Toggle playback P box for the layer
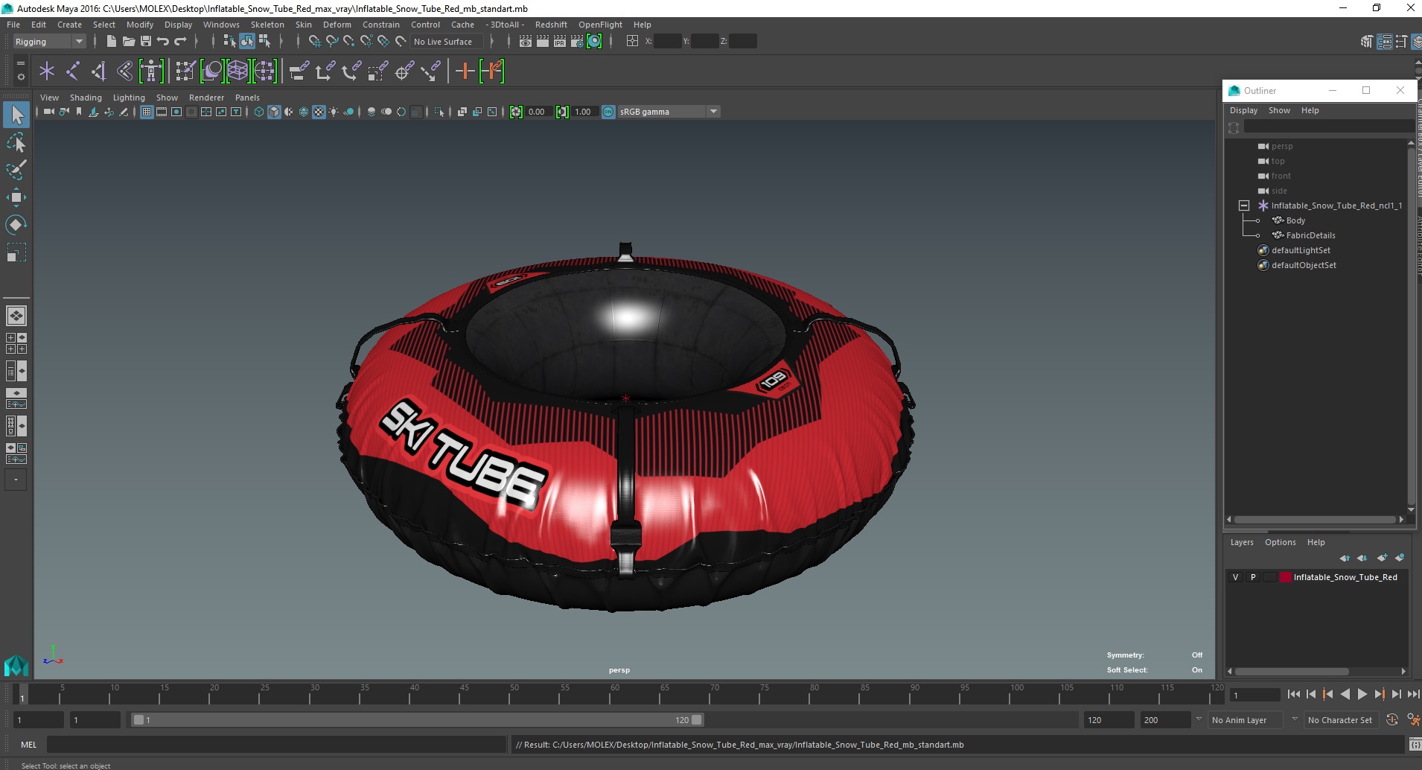 [1253, 577]
